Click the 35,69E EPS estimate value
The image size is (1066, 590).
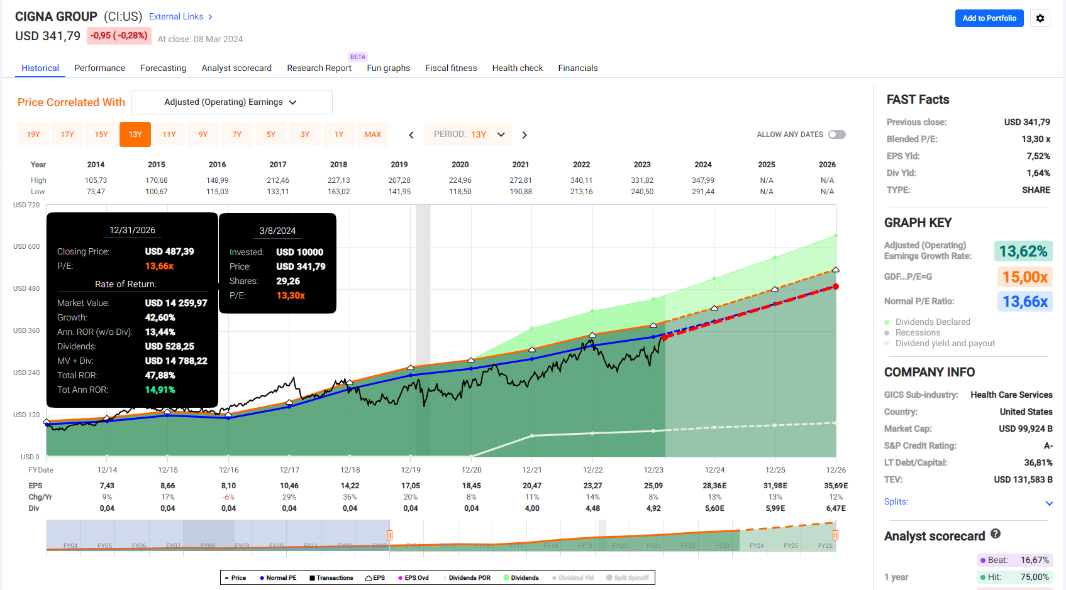click(x=836, y=486)
